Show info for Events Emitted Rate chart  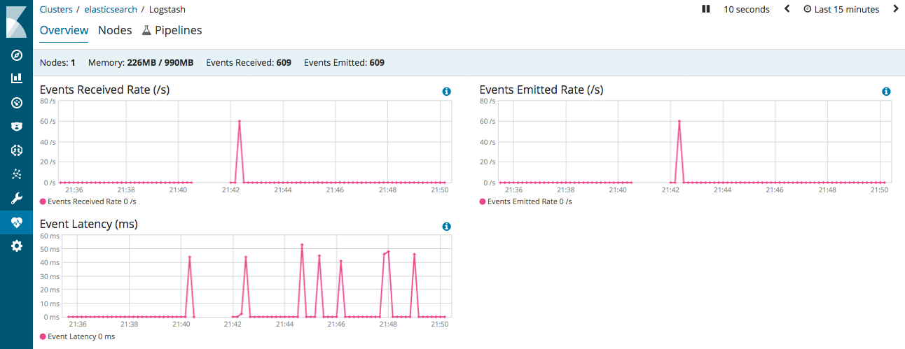coord(886,92)
